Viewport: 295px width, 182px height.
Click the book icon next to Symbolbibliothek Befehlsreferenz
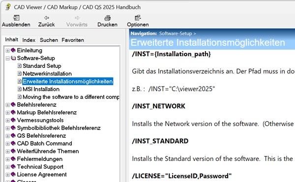(x=13, y=128)
